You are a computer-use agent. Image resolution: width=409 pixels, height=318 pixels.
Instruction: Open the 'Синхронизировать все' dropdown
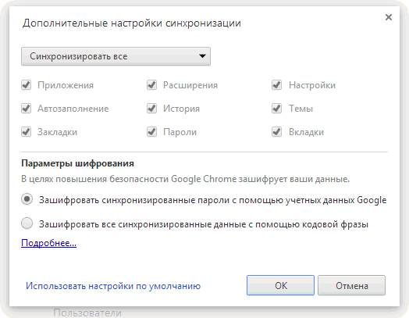(116, 56)
